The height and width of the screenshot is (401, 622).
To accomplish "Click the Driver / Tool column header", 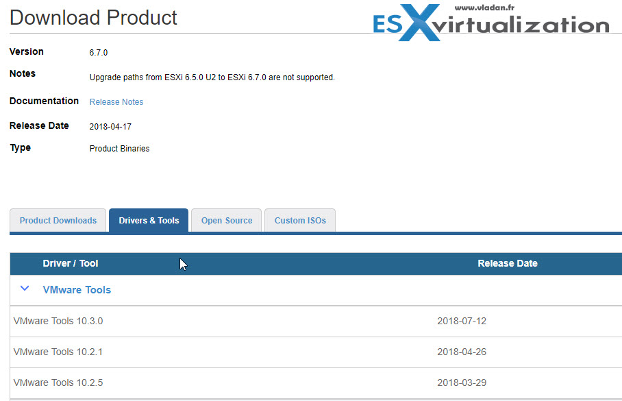I will tap(70, 263).
